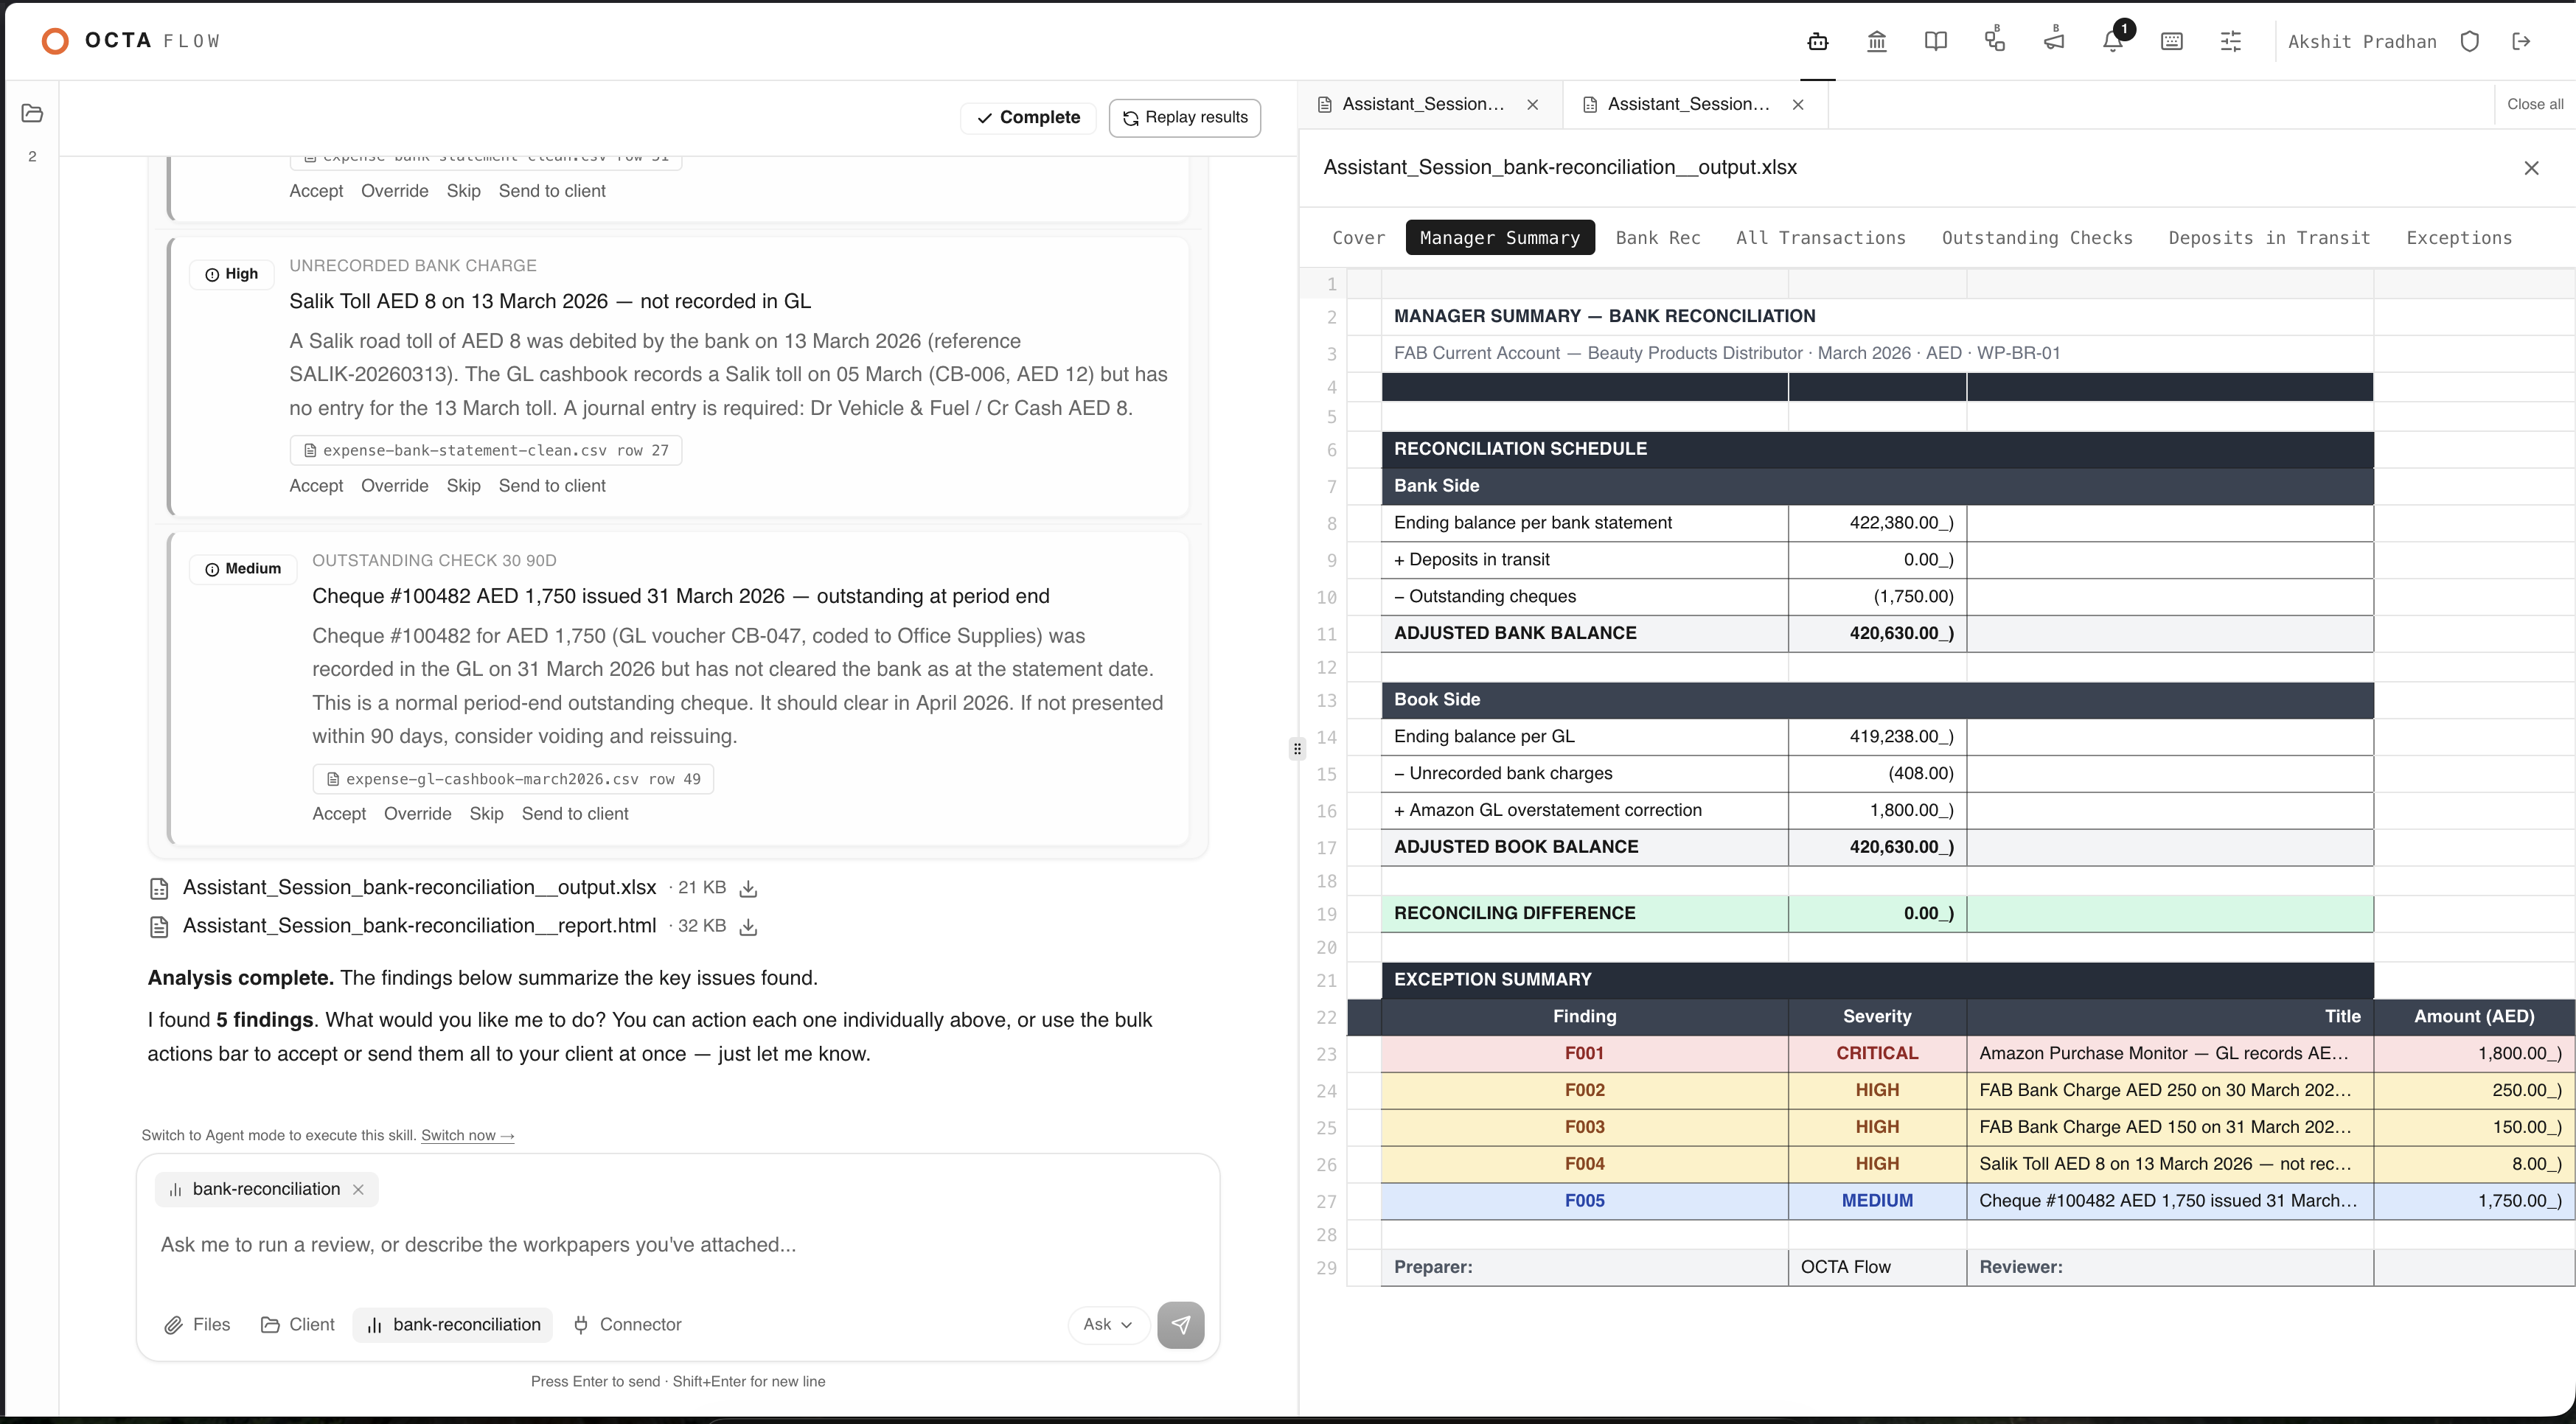Remove the bank-reconciliation chip from input
Viewport: 2576px width, 1424px height.
358,1189
